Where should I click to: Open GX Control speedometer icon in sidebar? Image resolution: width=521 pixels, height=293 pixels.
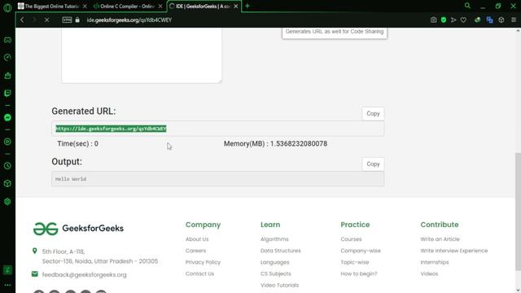click(7, 58)
